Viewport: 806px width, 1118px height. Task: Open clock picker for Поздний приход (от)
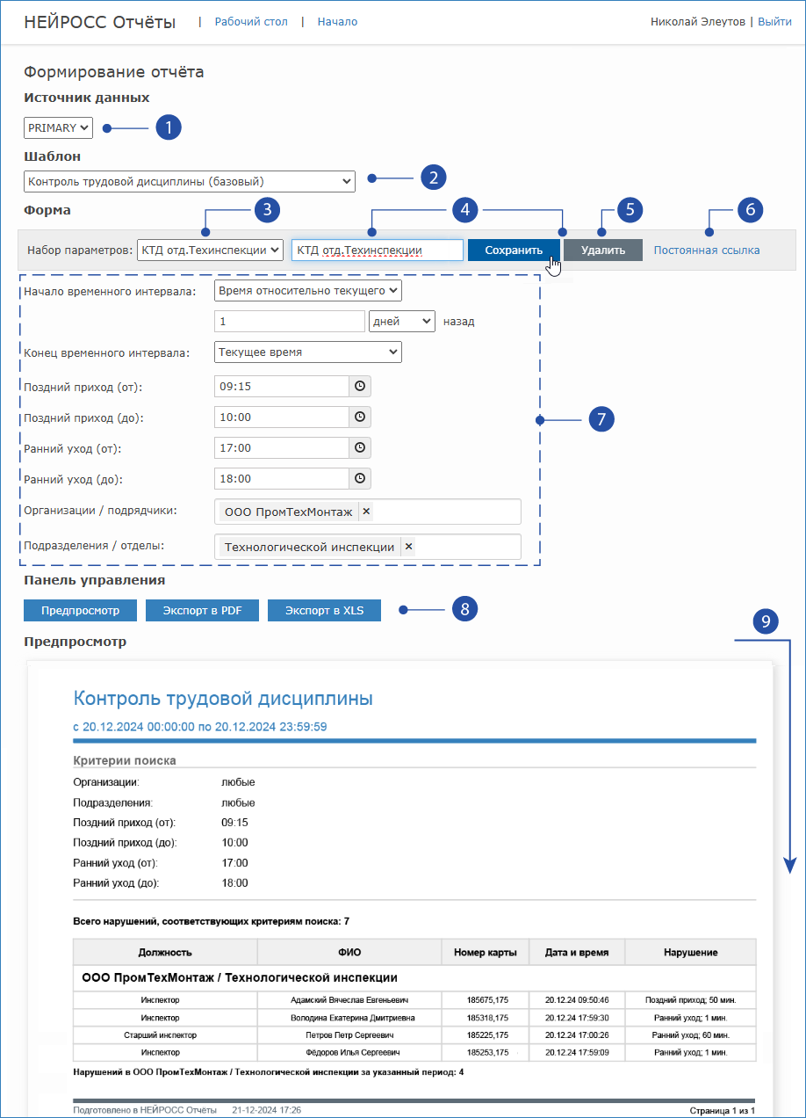tap(360, 387)
